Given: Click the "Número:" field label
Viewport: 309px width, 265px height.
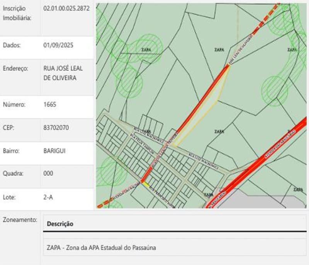Looking at the screenshot, I should tap(14, 105).
